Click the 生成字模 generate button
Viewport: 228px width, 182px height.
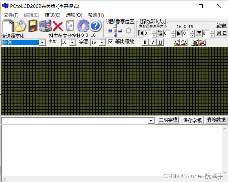[168, 120]
